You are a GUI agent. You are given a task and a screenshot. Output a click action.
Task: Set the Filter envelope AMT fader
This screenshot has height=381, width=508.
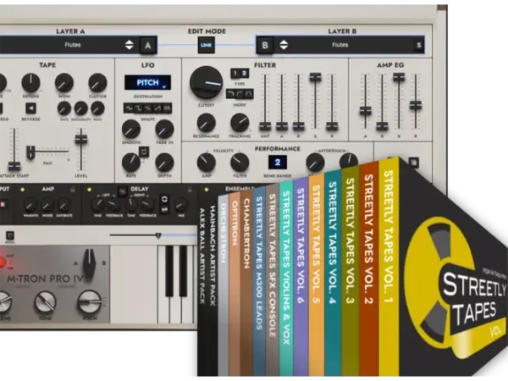coord(265,125)
